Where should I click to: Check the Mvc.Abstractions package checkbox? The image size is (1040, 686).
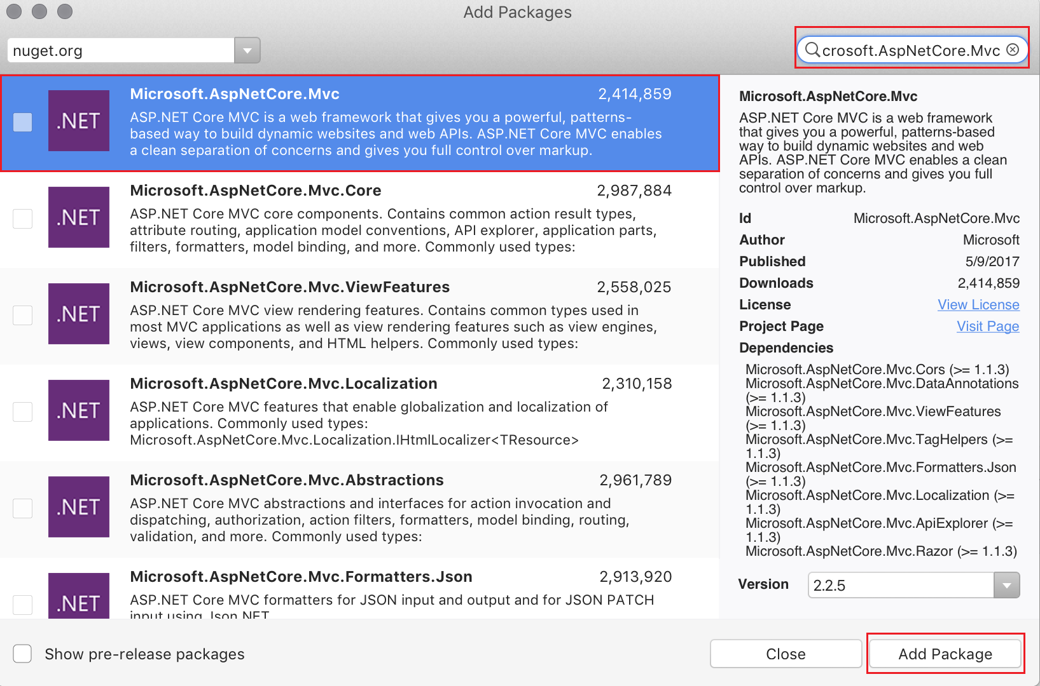tap(23, 508)
